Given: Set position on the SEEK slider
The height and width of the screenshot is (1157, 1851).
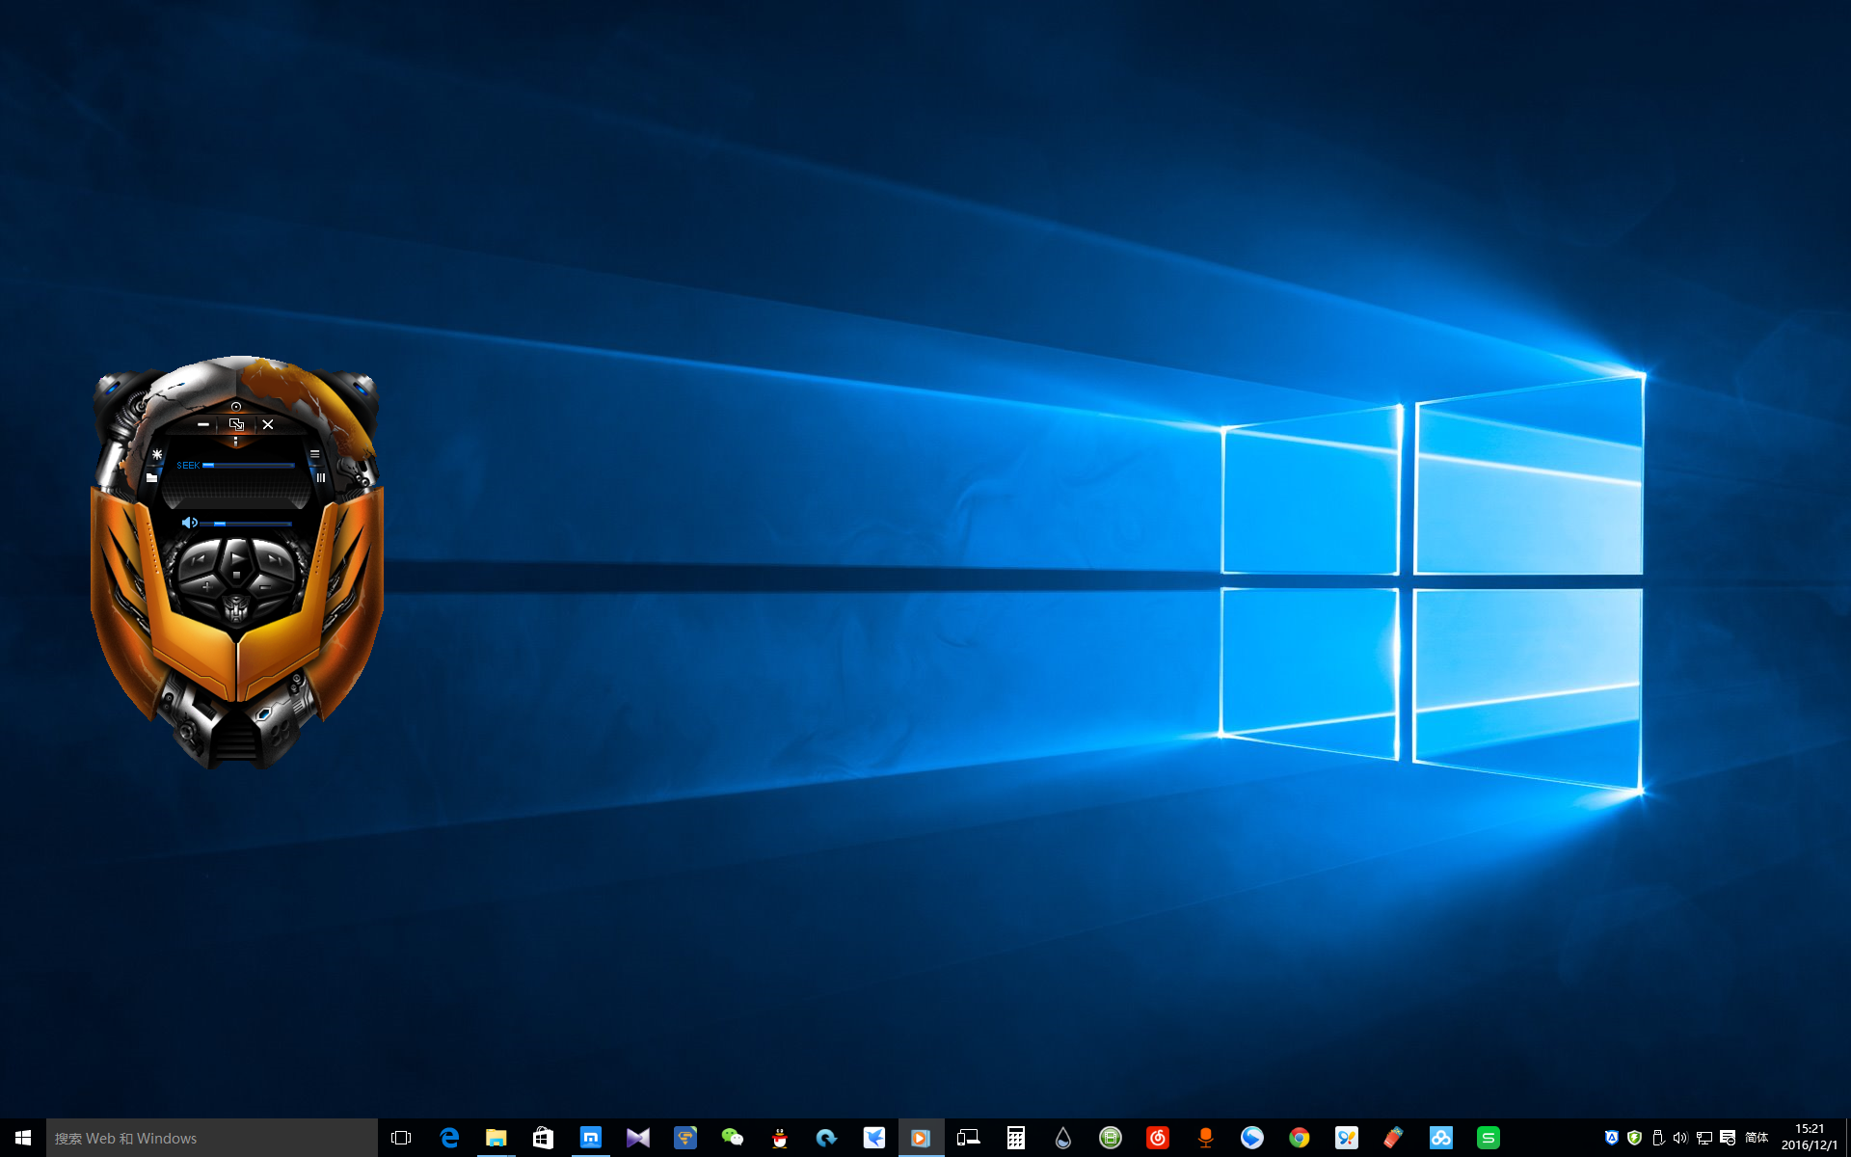Looking at the screenshot, I should pos(249,466).
